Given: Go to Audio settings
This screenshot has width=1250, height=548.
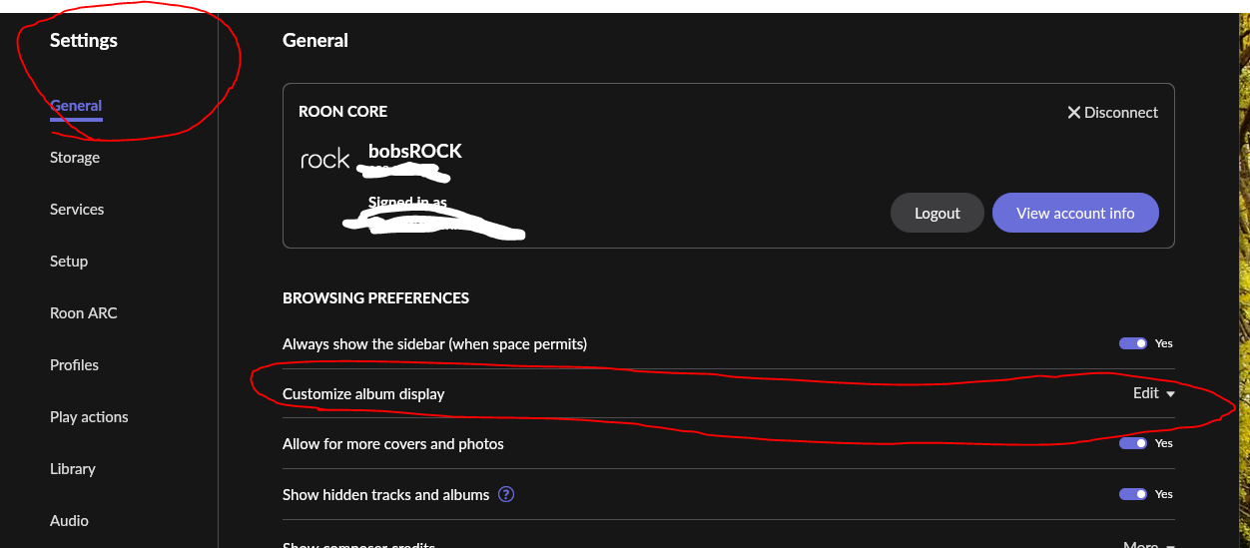Looking at the screenshot, I should (69, 521).
